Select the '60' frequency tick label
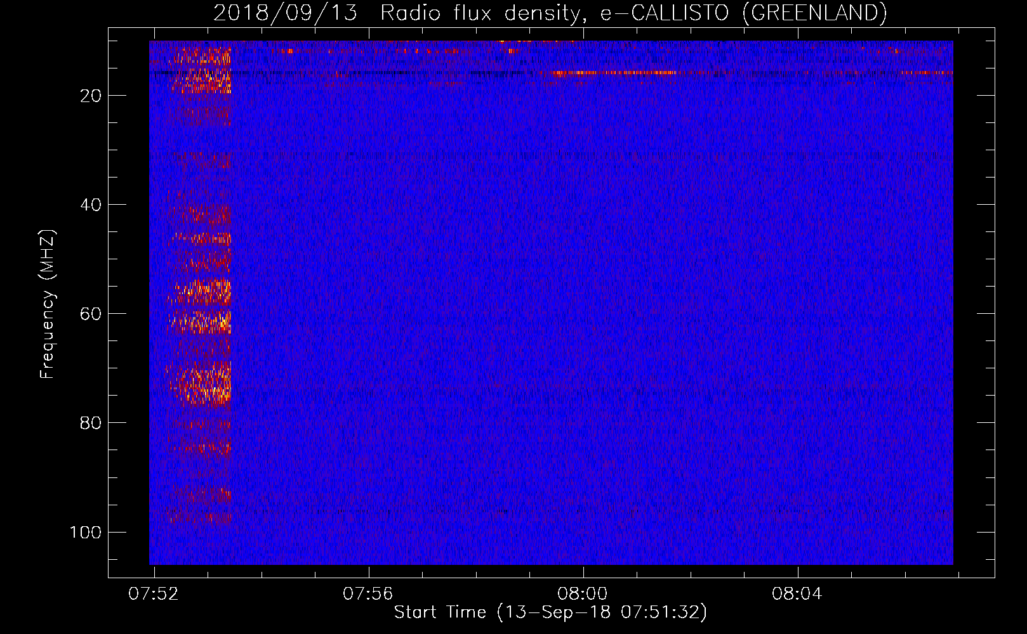The image size is (1027, 634). tap(91, 314)
